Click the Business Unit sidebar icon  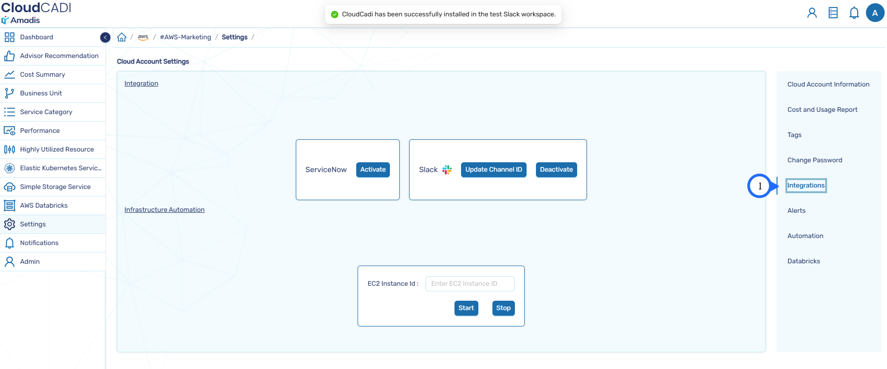pyautogui.click(x=9, y=93)
